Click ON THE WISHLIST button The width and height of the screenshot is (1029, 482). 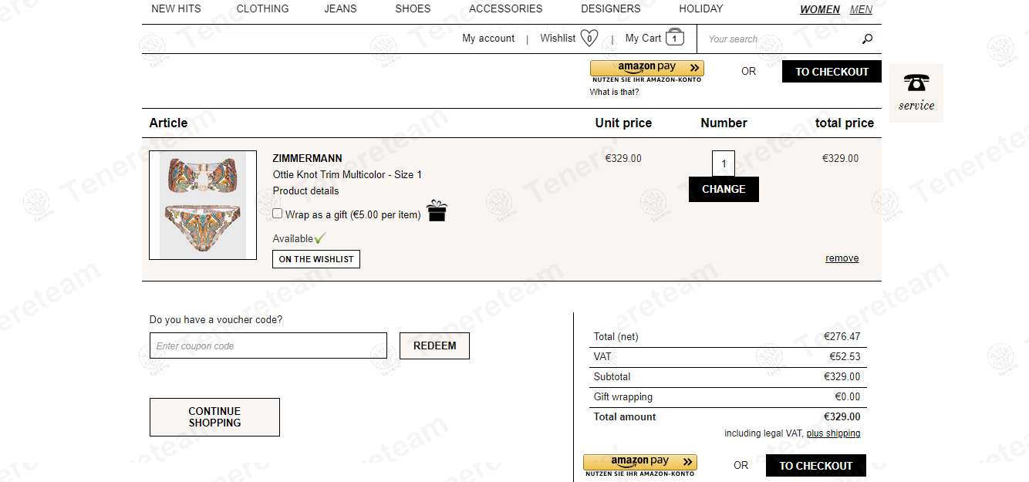coord(316,259)
